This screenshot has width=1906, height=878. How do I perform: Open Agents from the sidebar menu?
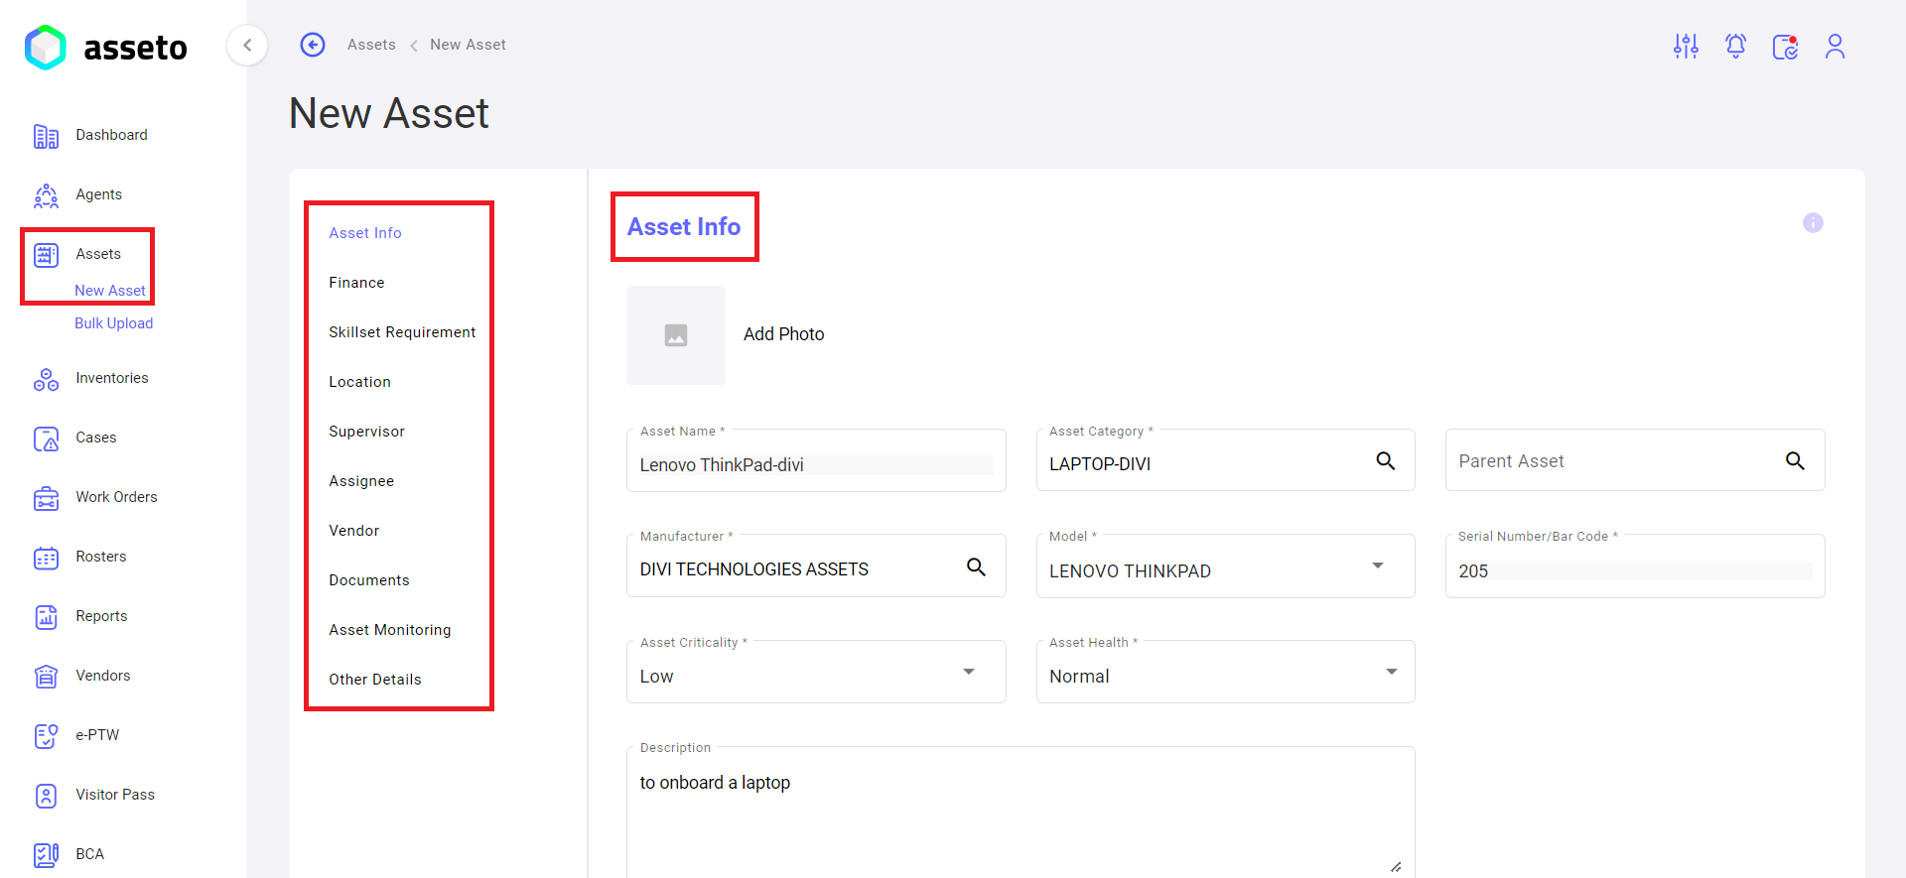tap(99, 194)
